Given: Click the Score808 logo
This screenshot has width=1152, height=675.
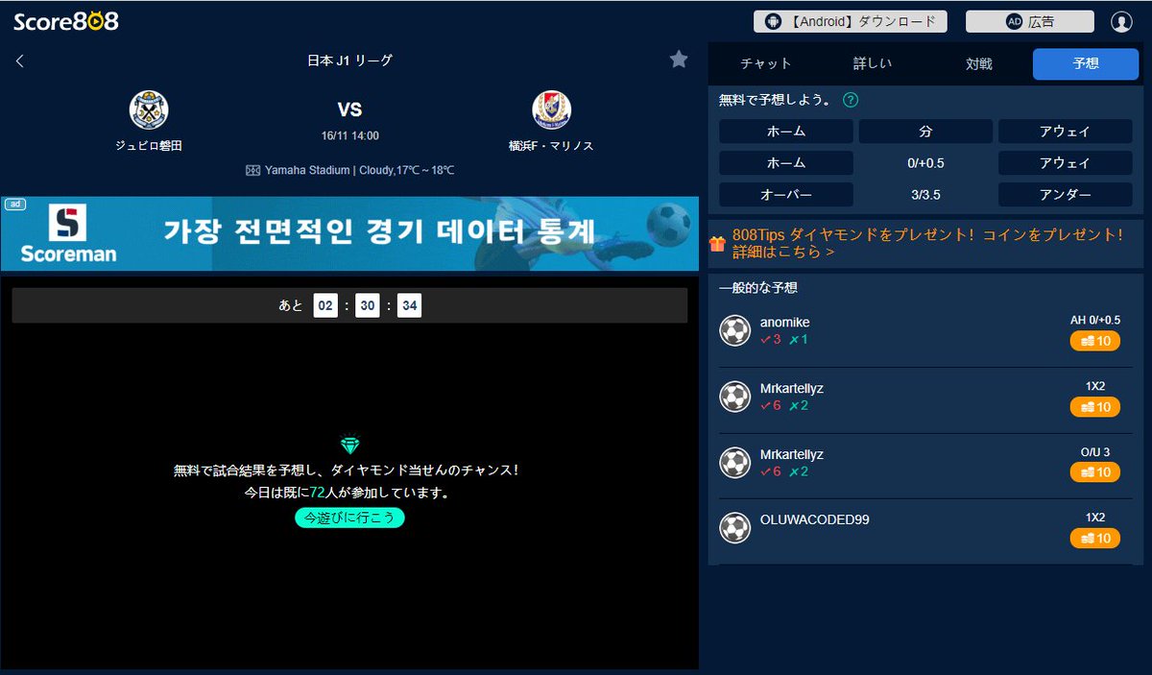Looking at the screenshot, I should click(66, 21).
